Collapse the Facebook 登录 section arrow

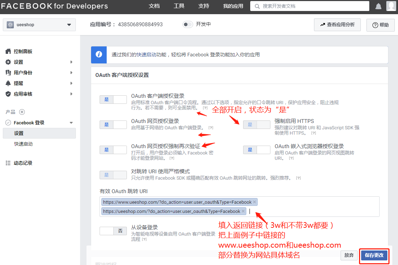click(71, 123)
